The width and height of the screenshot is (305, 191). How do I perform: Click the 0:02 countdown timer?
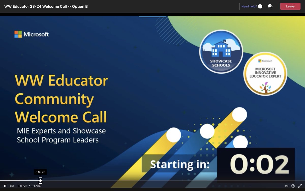pyautogui.click(x=256, y=165)
